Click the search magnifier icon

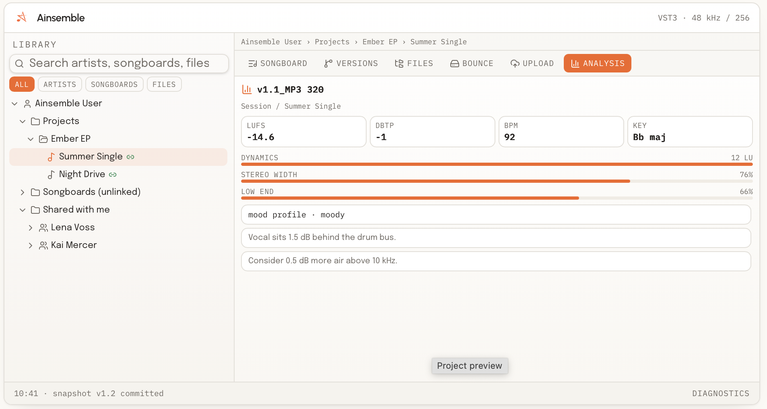pos(19,63)
